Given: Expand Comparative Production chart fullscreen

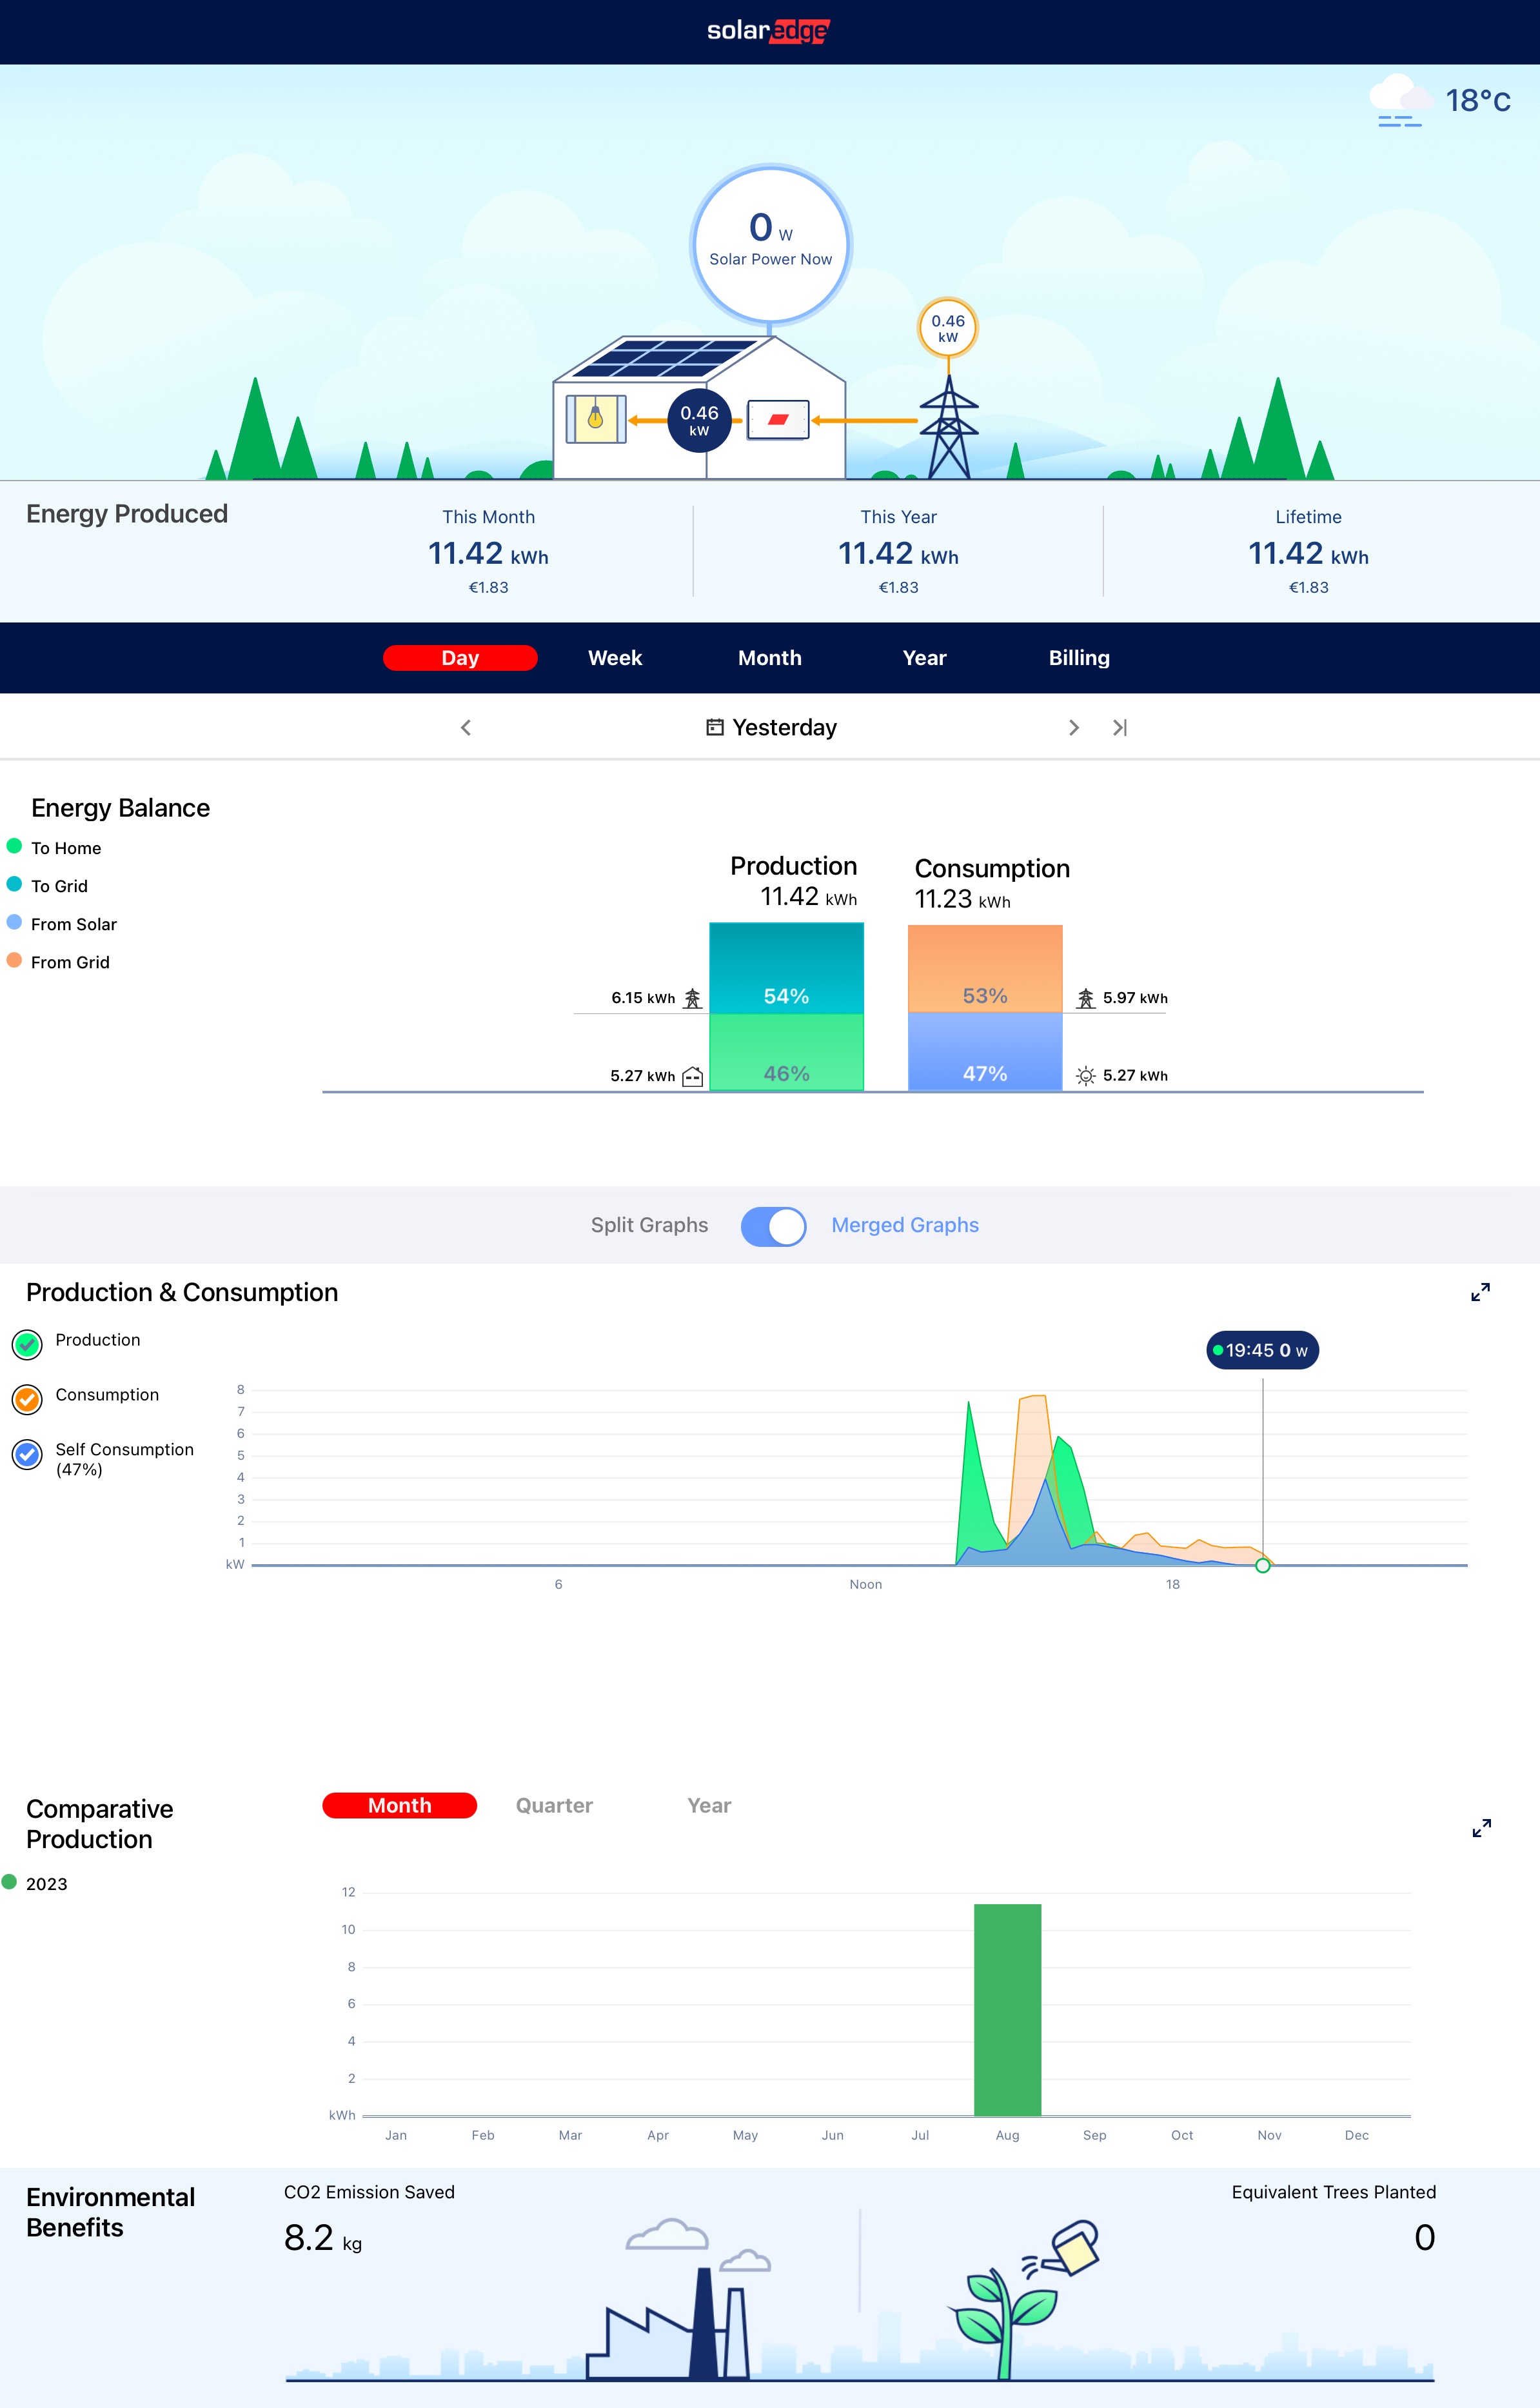Looking at the screenshot, I should click(x=1482, y=1828).
